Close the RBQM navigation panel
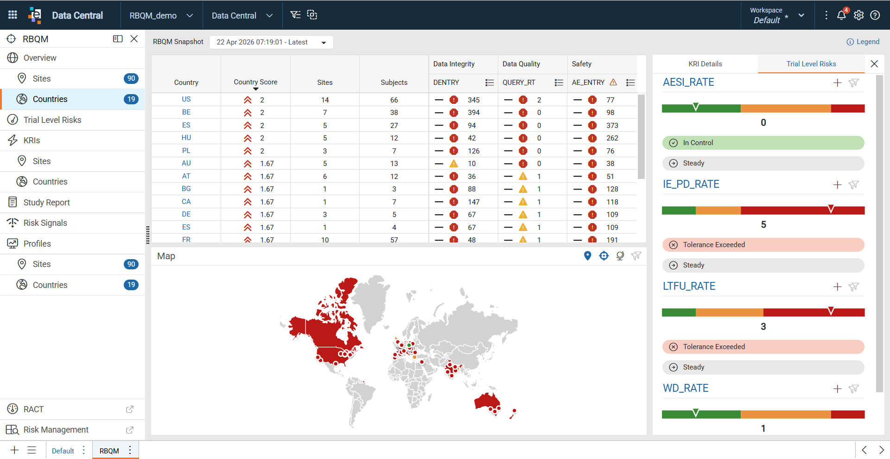 click(134, 39)
